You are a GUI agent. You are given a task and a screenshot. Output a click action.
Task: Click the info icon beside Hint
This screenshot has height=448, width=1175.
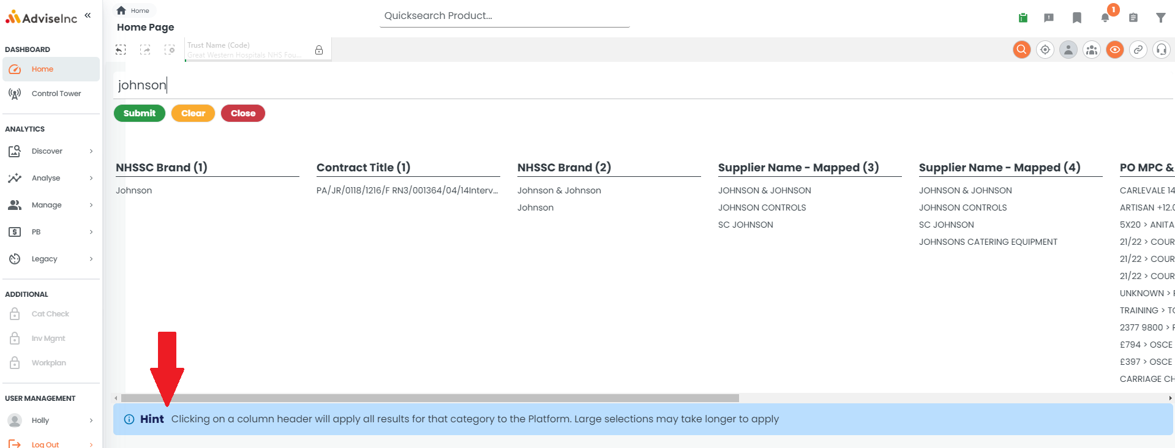click(x=129, y=419)
